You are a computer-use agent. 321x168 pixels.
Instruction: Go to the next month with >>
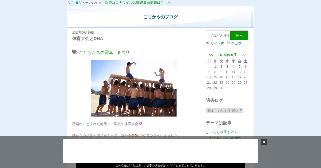click(x=244, y=55)
